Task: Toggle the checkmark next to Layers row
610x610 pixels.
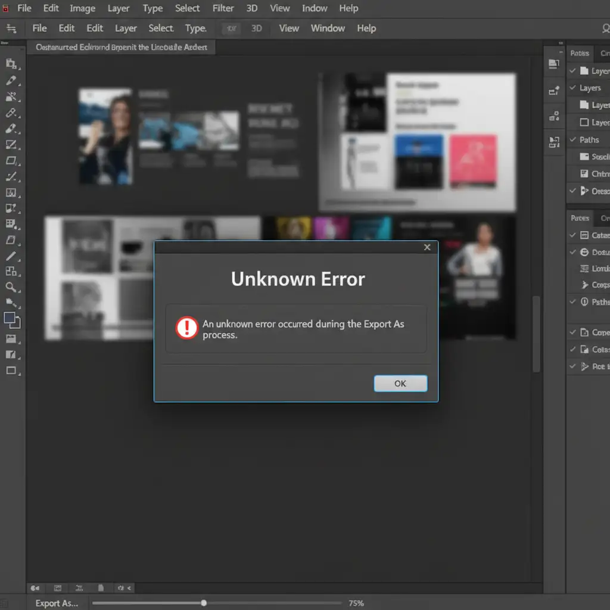Action: pyautogui.click(x=572, y=88)
